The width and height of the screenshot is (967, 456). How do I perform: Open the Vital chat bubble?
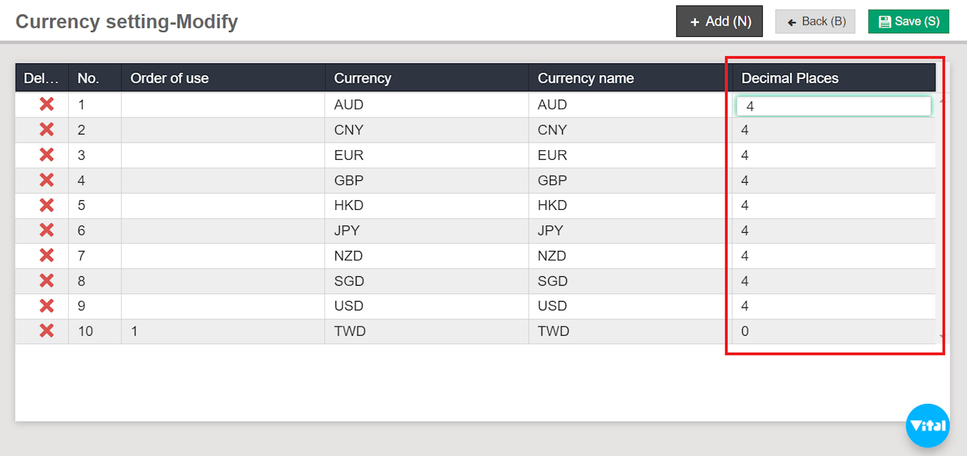point(927,425)
